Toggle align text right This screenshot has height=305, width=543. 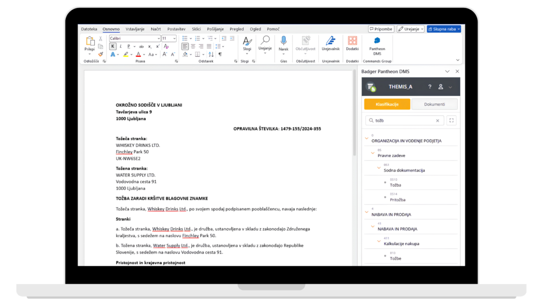[201, 46]
